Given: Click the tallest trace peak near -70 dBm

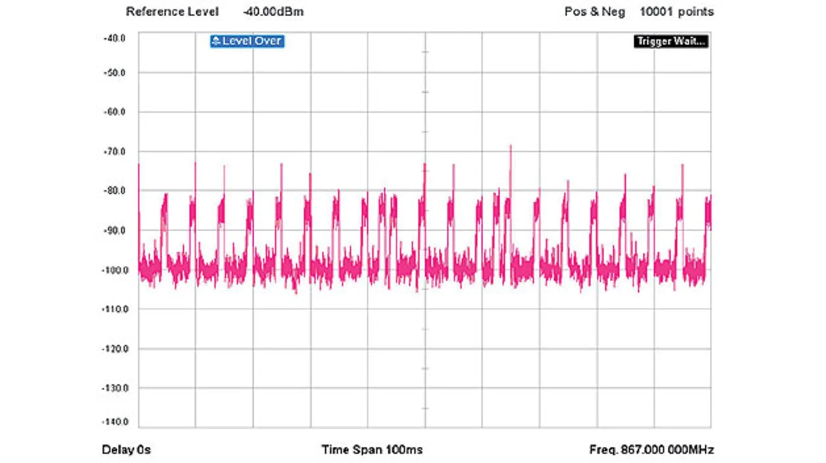Looking at the screenshot, I should click(x=510, y=147).
